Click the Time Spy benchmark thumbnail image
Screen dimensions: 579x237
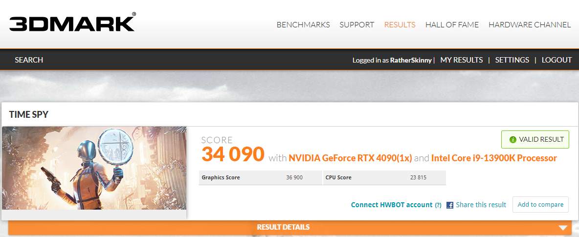(94, 168)
